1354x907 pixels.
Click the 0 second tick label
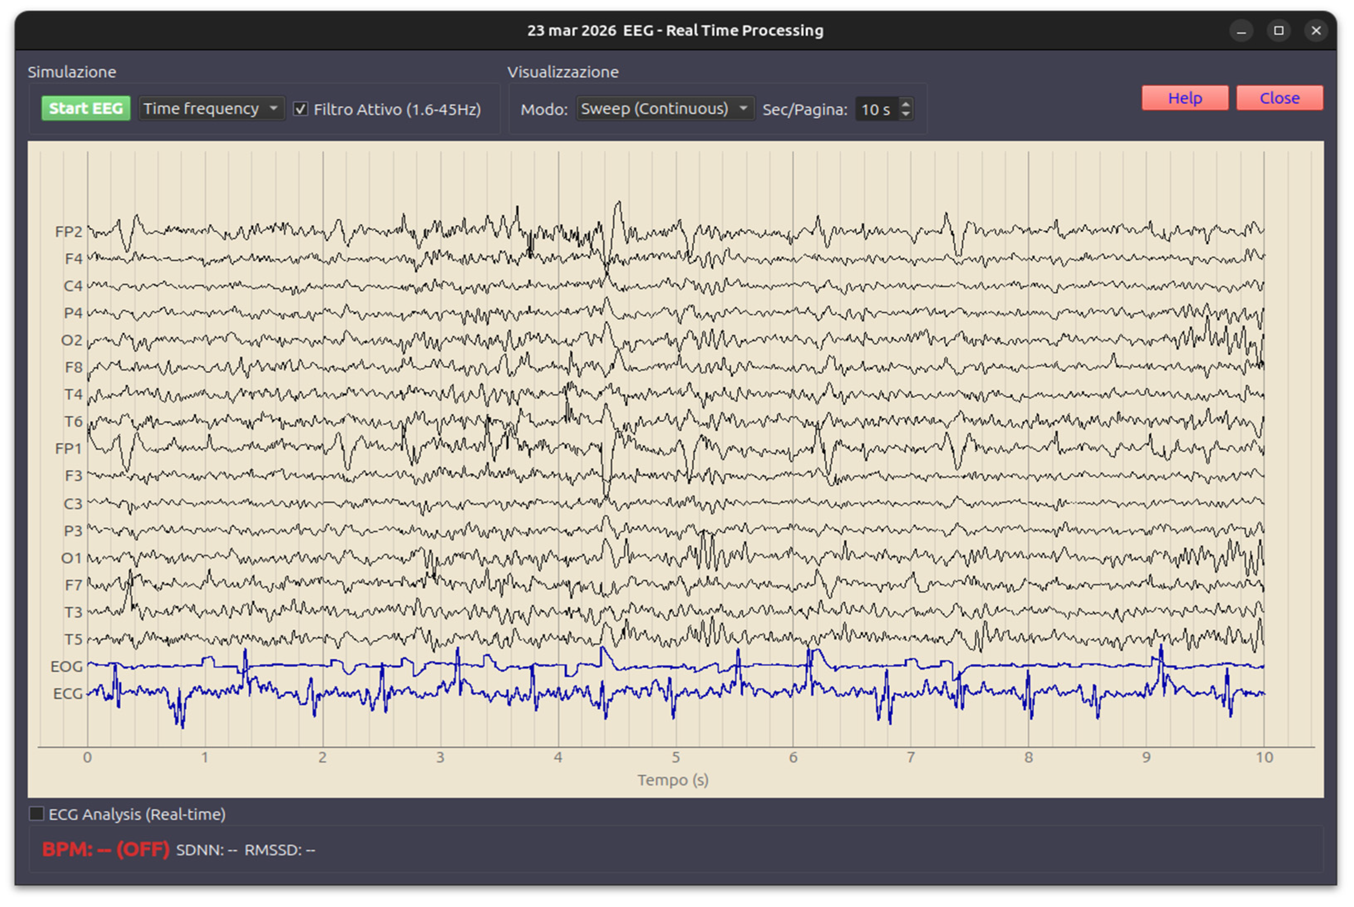coord(87,758)
